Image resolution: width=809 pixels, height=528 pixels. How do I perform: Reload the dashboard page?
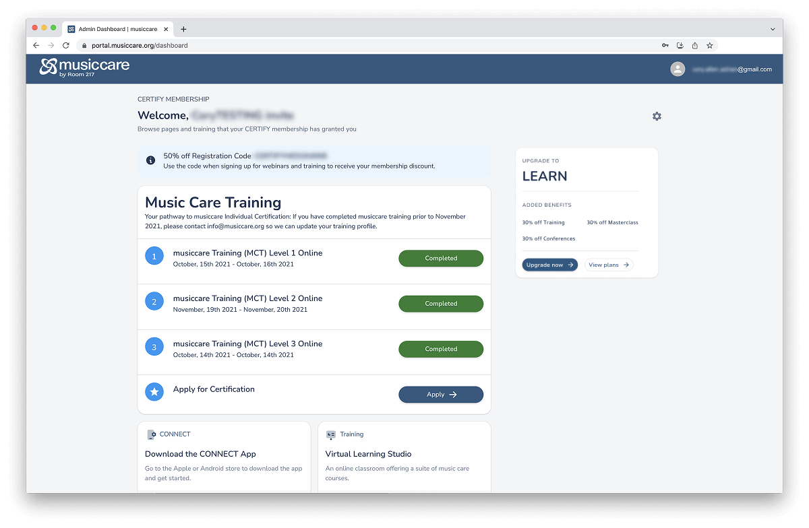click(66, 45)
